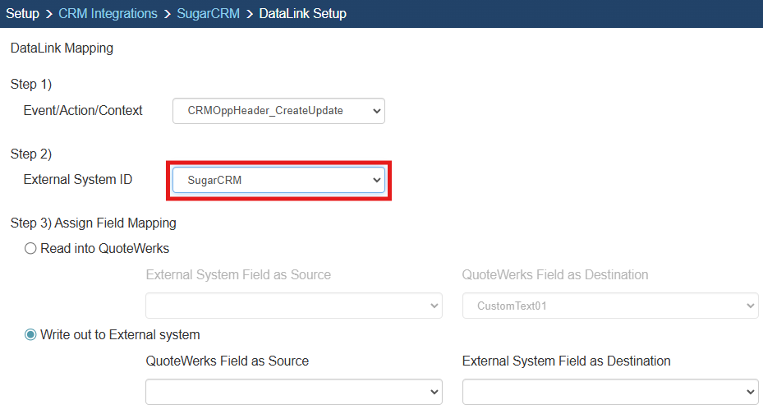Open the SugarCRM breadcrumb link
The height and width of the screenshot is (414, 763).
tap(208, 14)
